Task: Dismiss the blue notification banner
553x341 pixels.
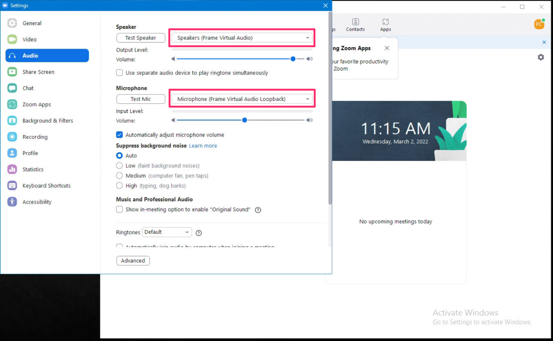Action: pos(544,42)
